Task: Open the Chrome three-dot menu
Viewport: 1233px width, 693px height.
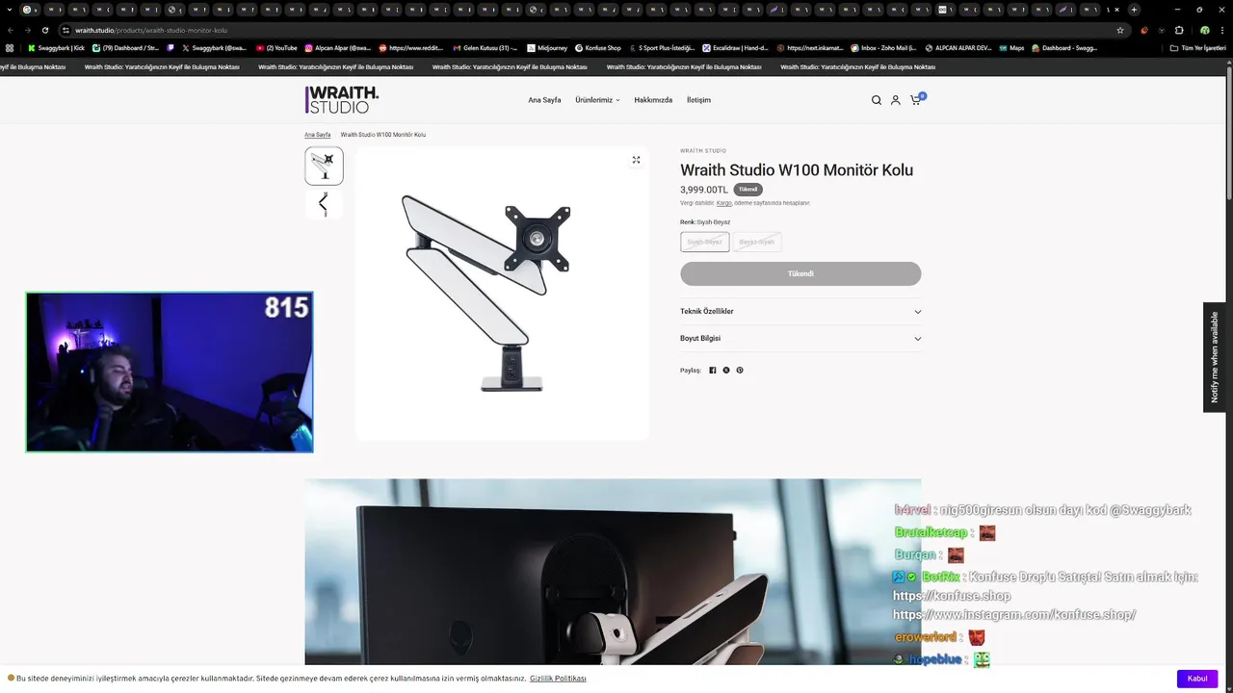Action: (x=1221, y=30)
